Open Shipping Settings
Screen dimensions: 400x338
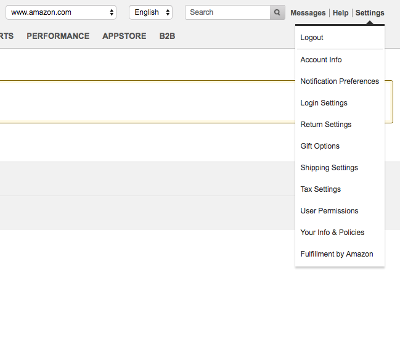(329, 168)
